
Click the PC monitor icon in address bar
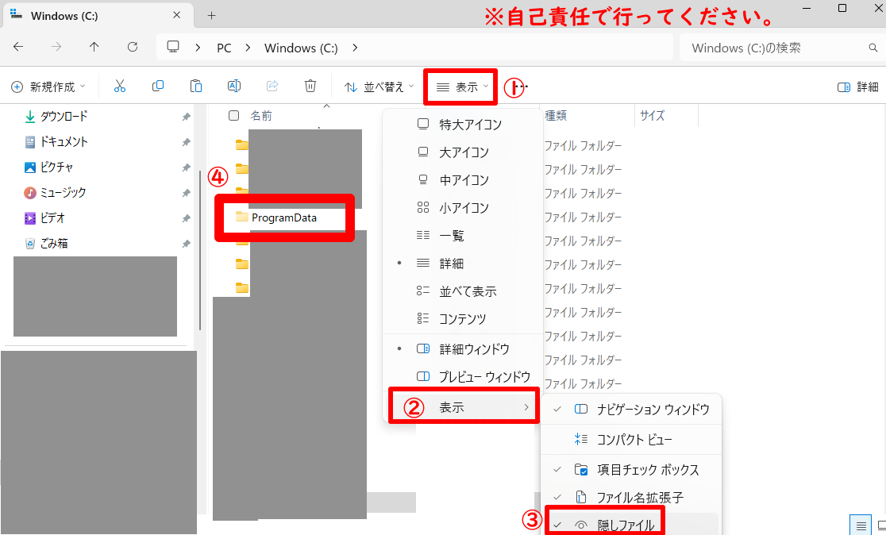tap(173, 47)
